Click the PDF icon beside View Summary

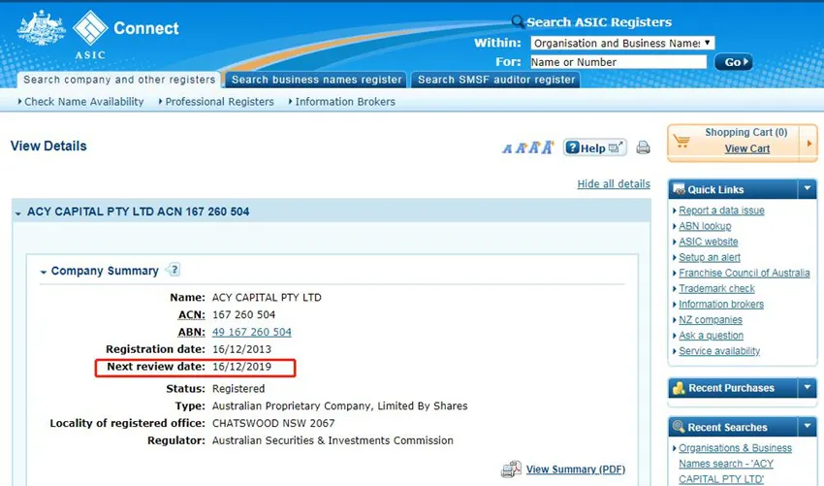pyautogui.click(x=511, y=469)
